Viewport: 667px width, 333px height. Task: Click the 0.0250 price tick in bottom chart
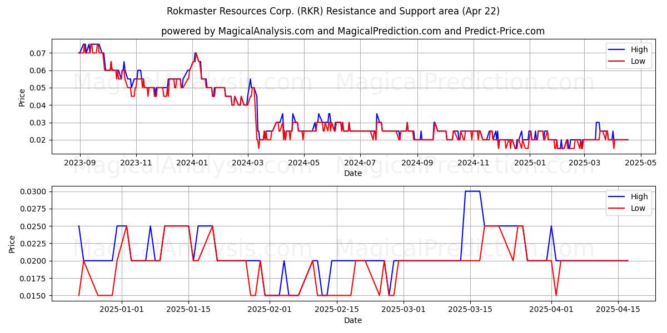coord(34,226)
